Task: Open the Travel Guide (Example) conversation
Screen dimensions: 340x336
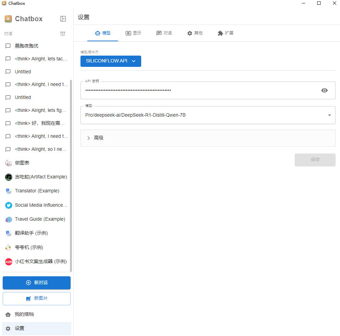Action: pos(36,219)
